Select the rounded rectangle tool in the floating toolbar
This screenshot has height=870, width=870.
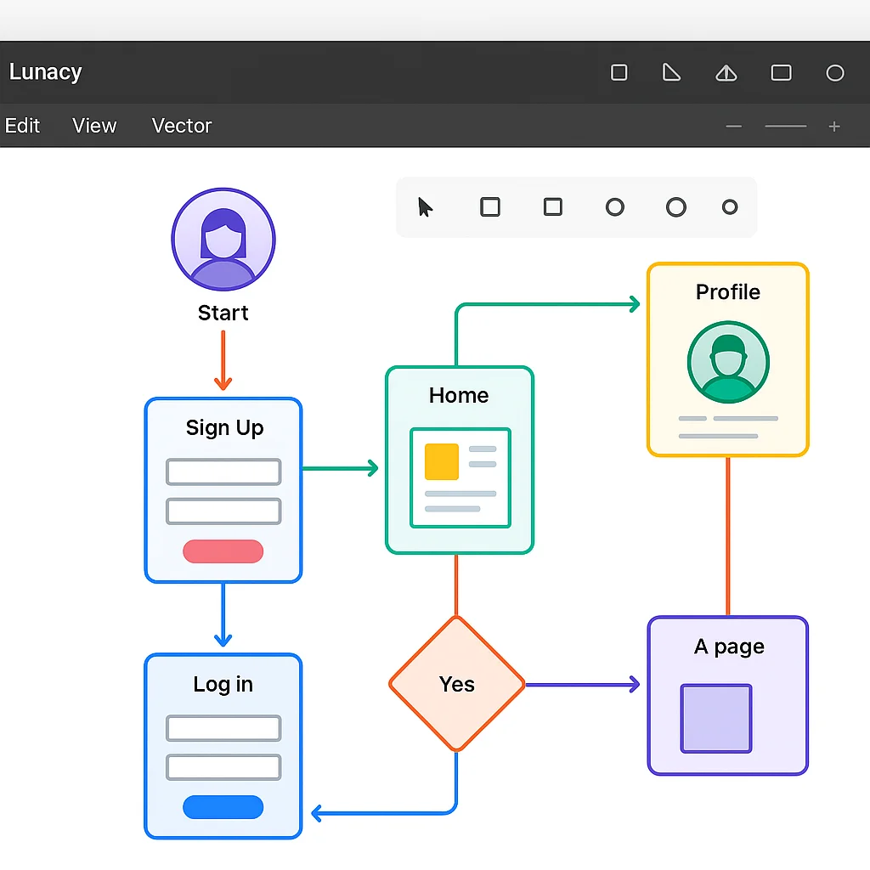point(552,206)
